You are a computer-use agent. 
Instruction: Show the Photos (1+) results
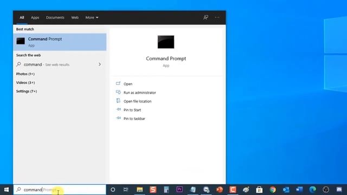25,74
